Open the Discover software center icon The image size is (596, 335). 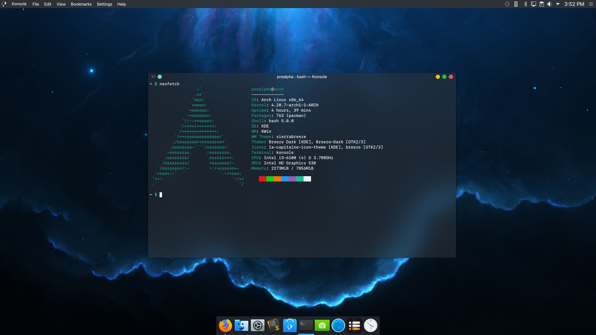(290, 325)
